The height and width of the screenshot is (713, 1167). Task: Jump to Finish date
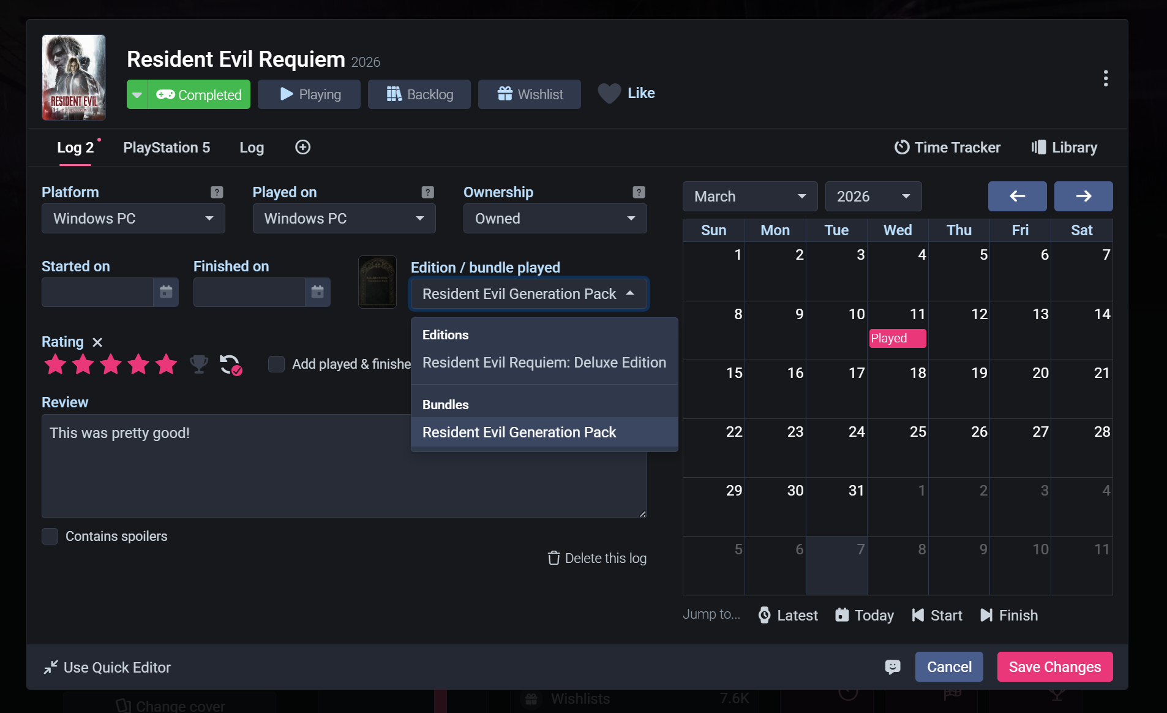click(1009, 615)
